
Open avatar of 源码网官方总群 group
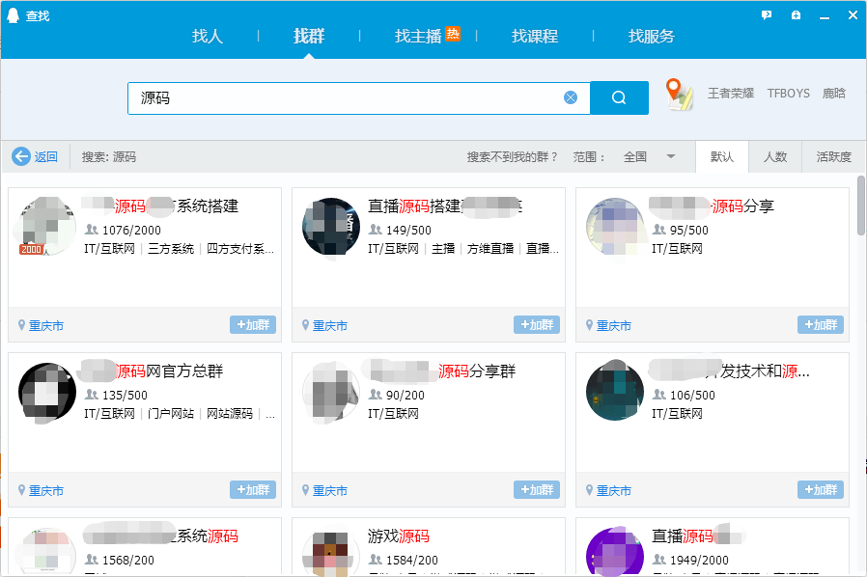47,392
